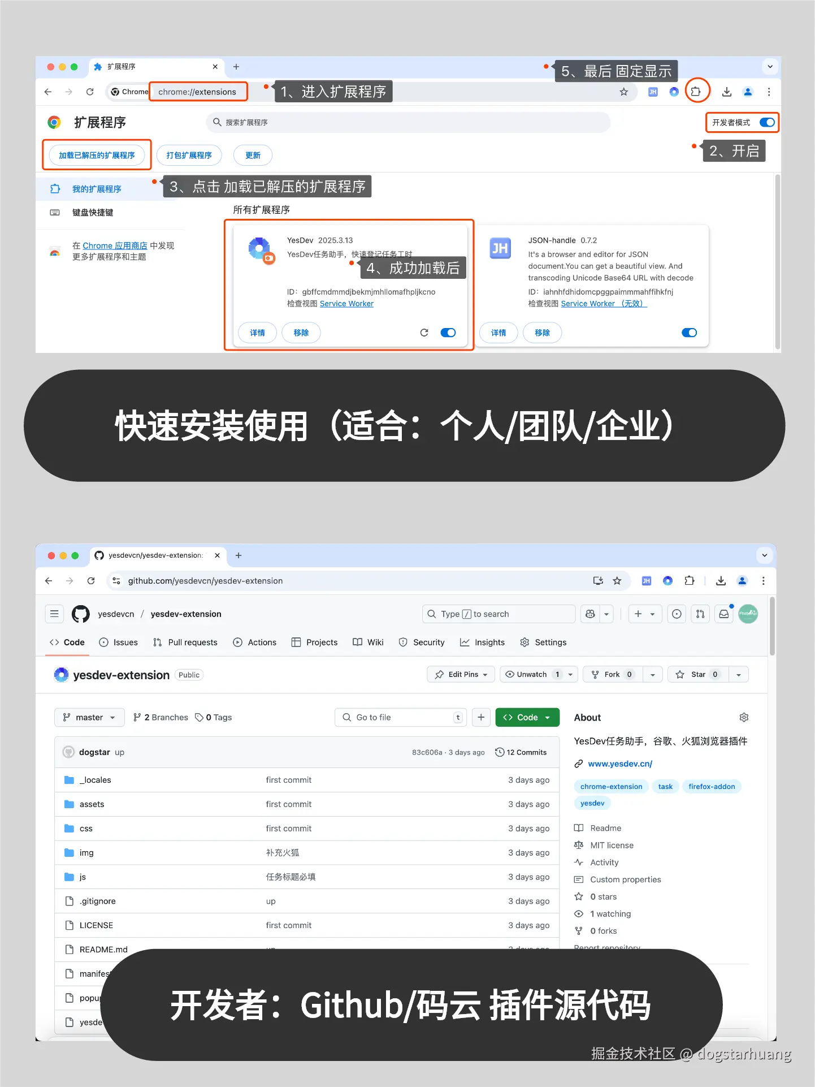Click 打包扩展程序 button
Viewport: 815px width, 1087px height.
[x=189, y=155]
